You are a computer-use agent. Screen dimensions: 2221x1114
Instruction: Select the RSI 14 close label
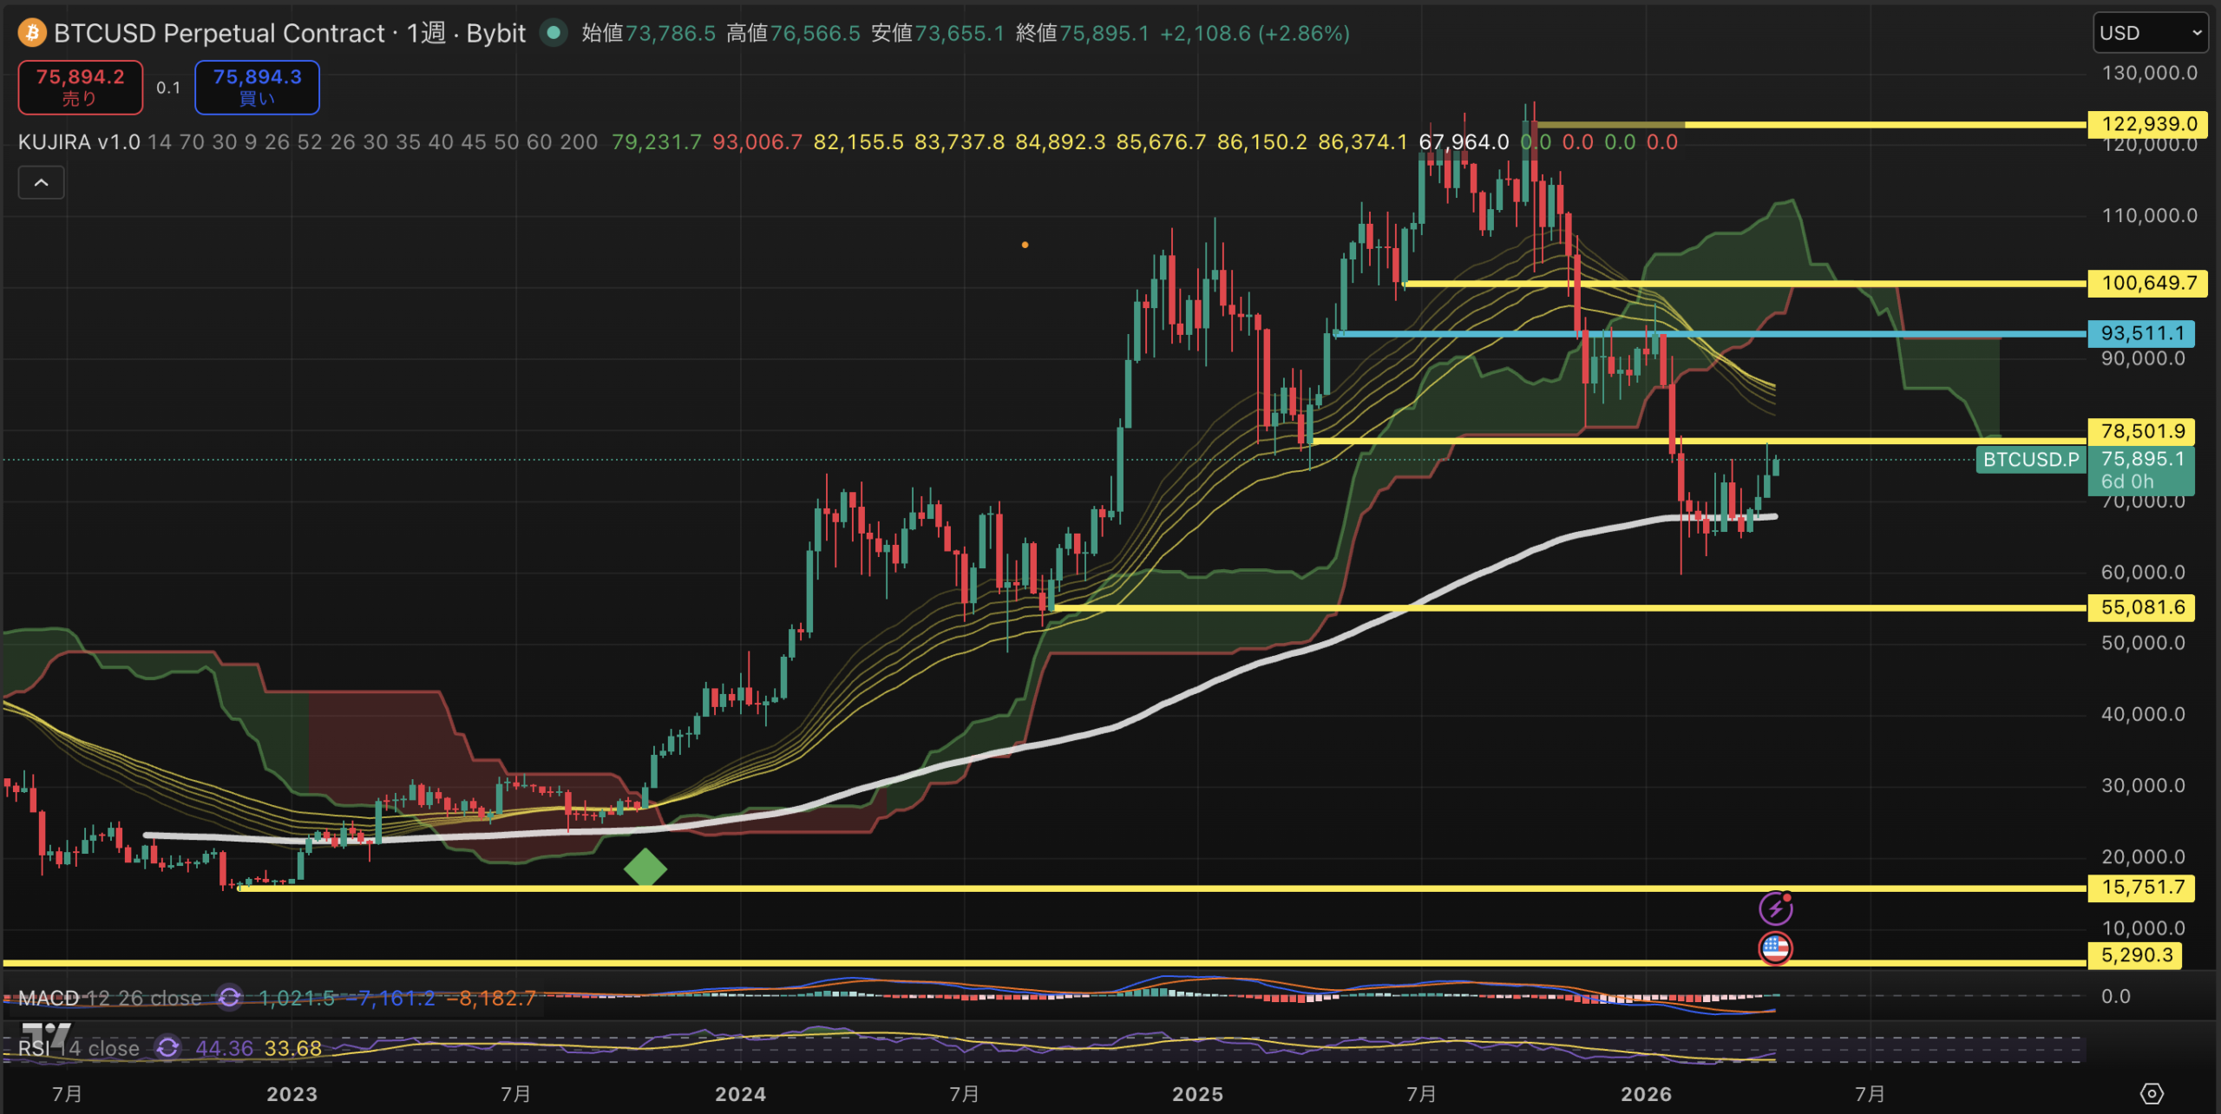[78, 1048]
